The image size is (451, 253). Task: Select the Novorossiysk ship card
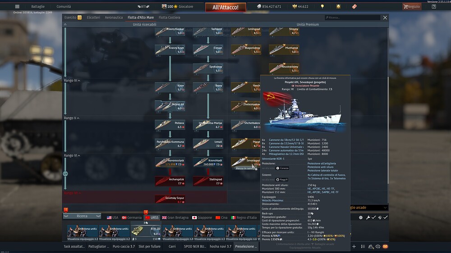point(170,162)
